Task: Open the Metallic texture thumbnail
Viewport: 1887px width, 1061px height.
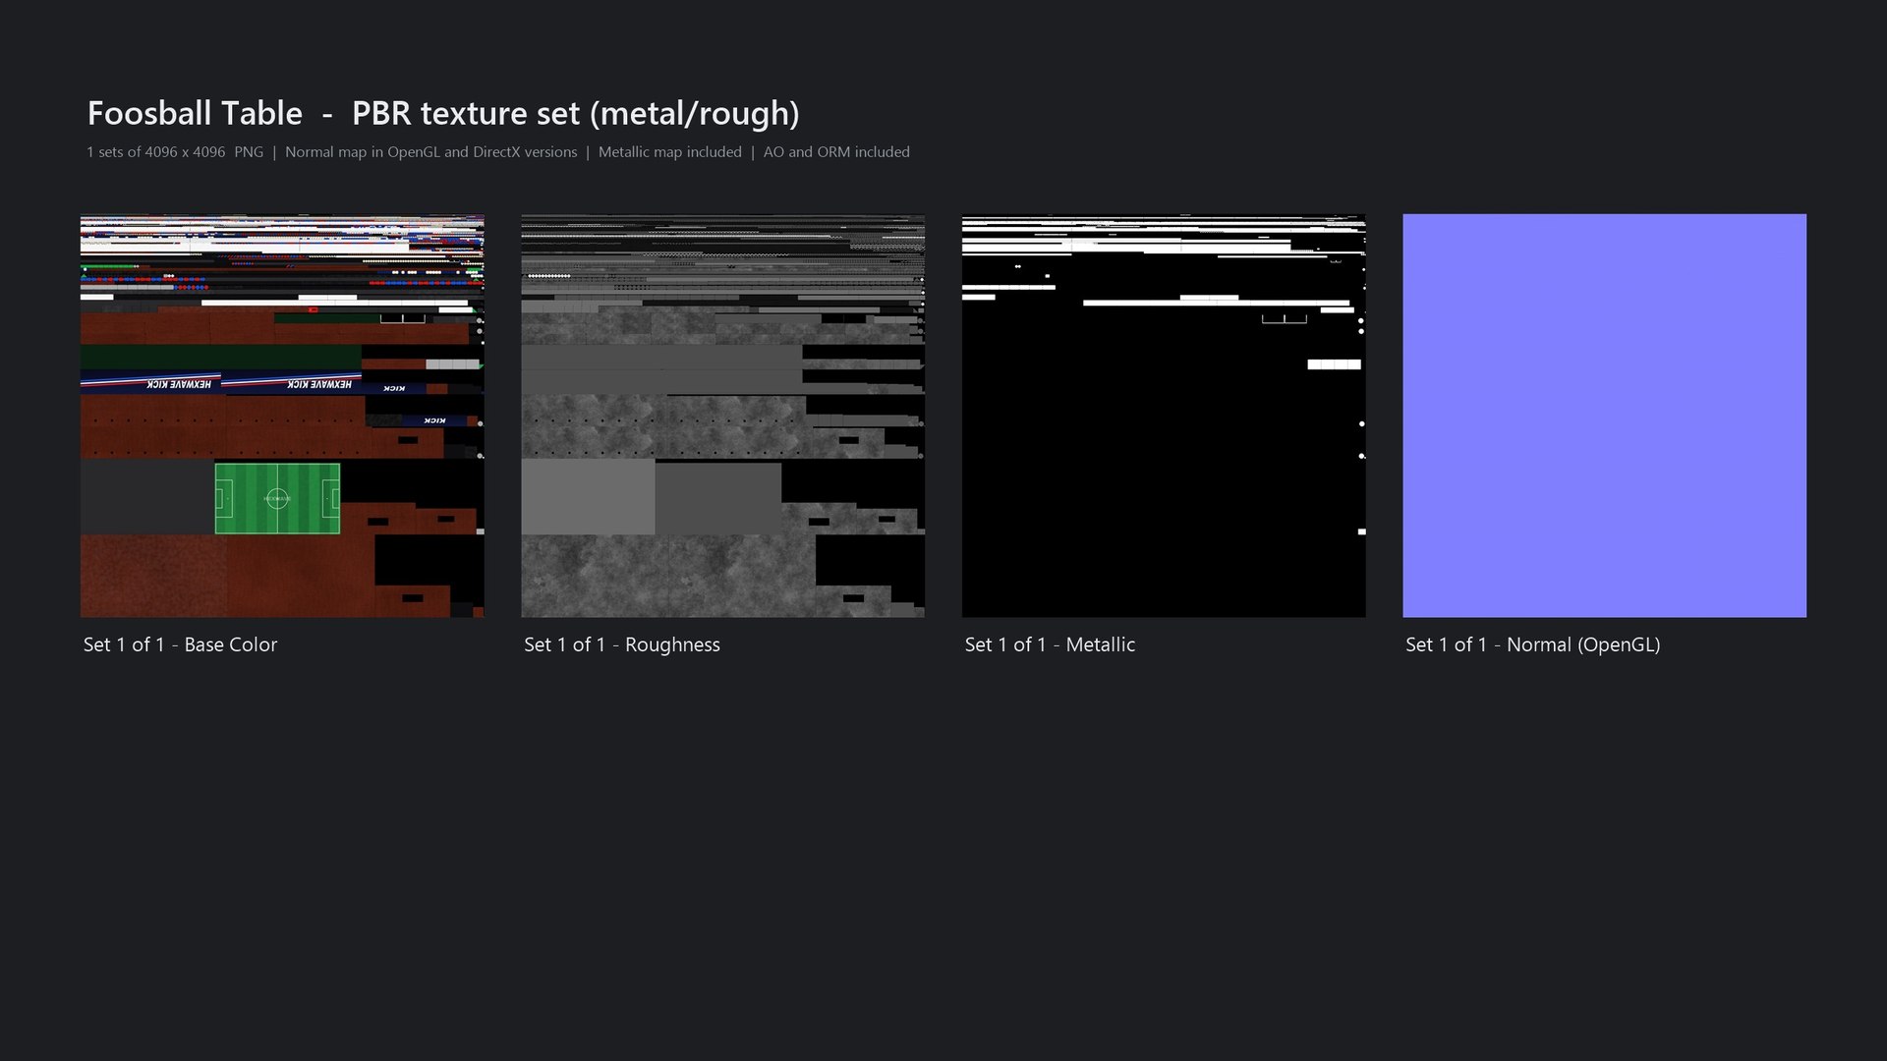Action: pos(1164,416)
